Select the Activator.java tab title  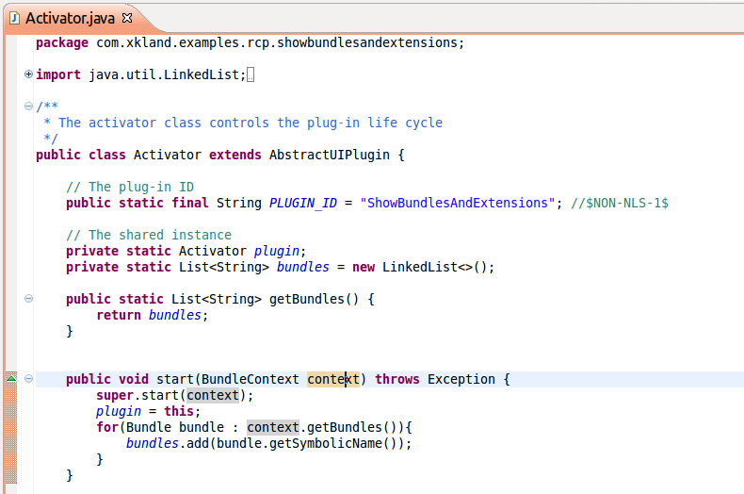point(70,18)
